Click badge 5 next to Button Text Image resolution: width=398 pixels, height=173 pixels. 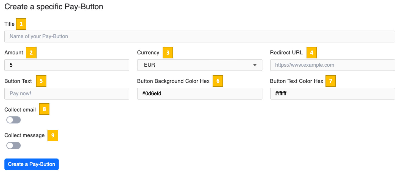[x=41, y=81]
